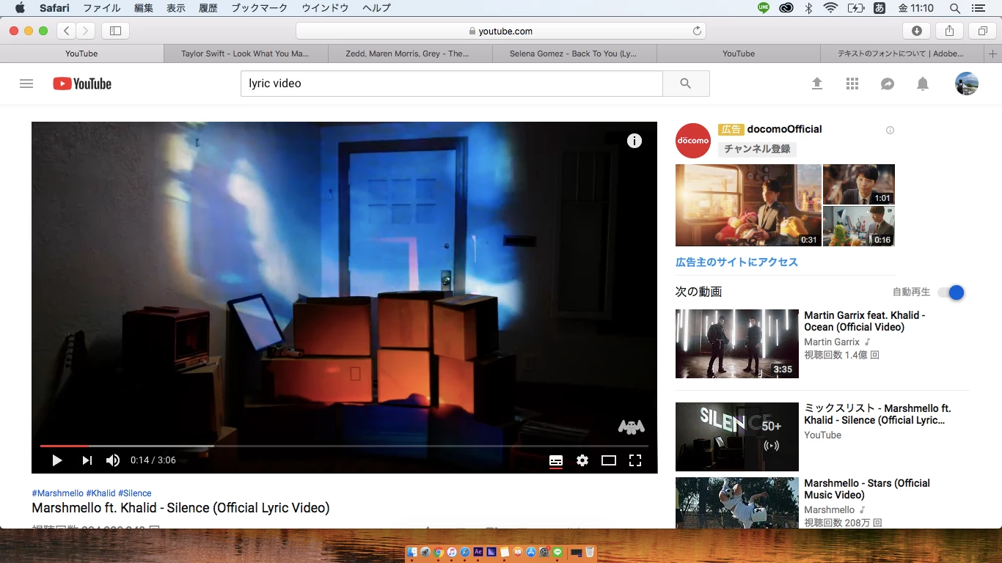1002x563 pixels.
Task: Open the player settings gear
Action: tap(582, 460)
